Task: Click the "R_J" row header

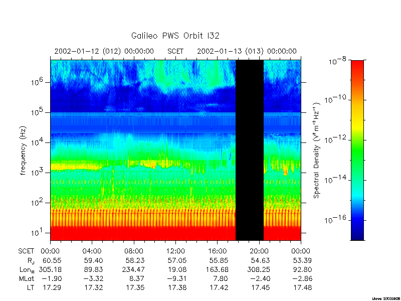Action: [31, 261]
